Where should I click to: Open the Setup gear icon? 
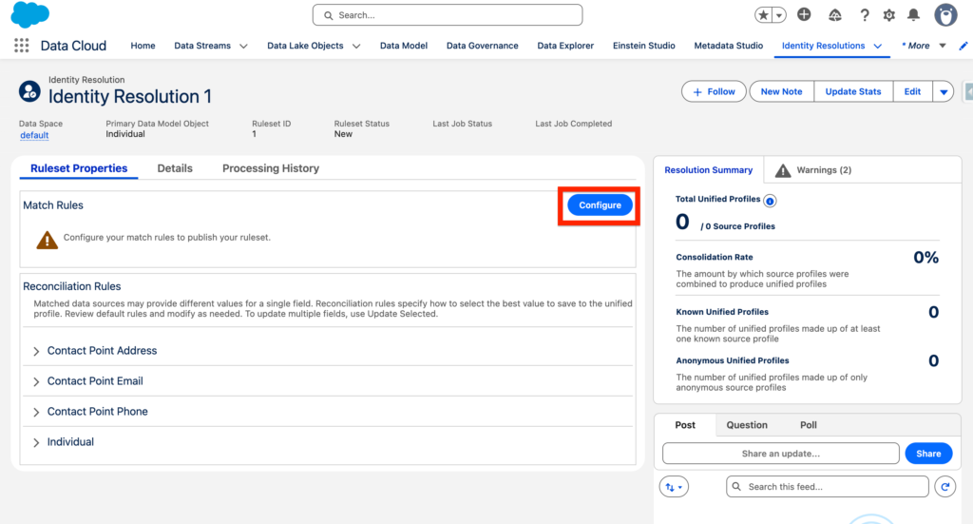pyautogui.click(x=889, y=15)
